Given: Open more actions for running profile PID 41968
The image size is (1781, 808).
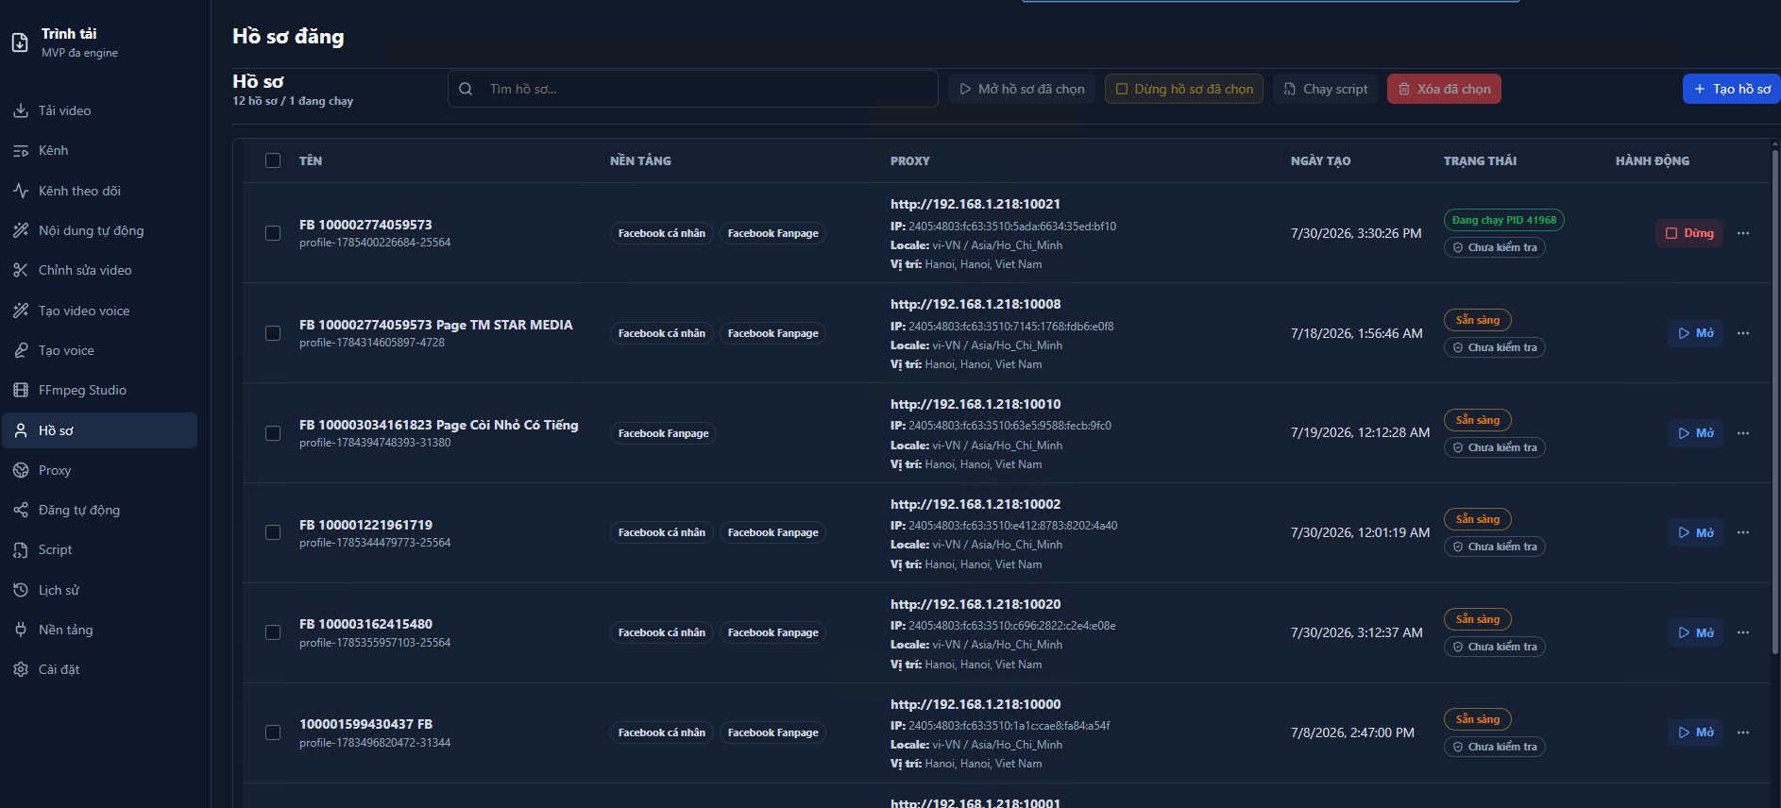Looking at the screenshot, I should coord(1743,233).
